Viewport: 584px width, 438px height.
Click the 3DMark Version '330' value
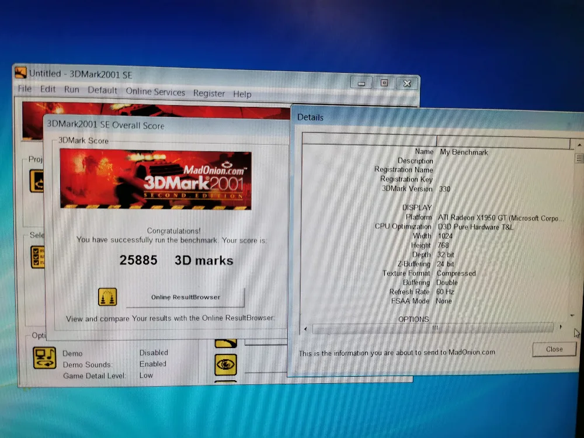coord(444,189)
